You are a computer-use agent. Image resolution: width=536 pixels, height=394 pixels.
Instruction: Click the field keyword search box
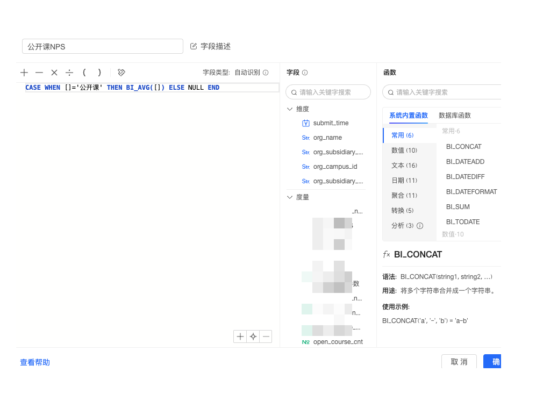pos(328,92)
